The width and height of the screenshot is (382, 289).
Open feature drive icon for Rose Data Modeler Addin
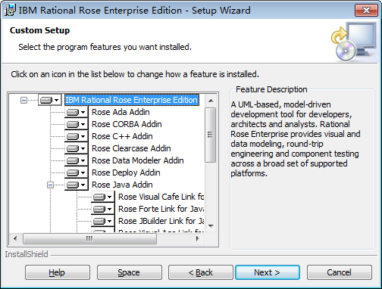(76, 160)
